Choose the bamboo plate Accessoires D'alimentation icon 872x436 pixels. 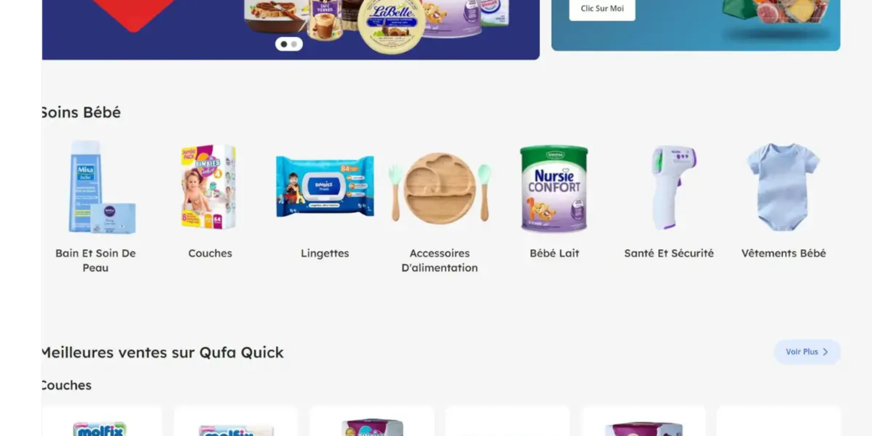[x=440, y=187]
